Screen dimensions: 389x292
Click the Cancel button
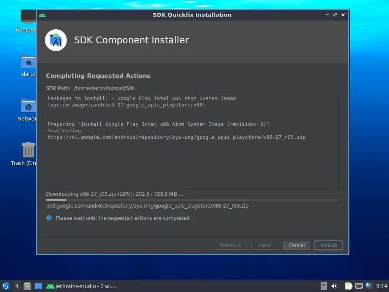296,245
